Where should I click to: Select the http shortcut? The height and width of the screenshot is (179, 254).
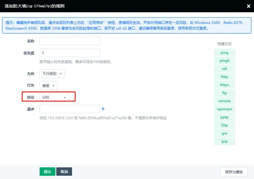(224, 77)
